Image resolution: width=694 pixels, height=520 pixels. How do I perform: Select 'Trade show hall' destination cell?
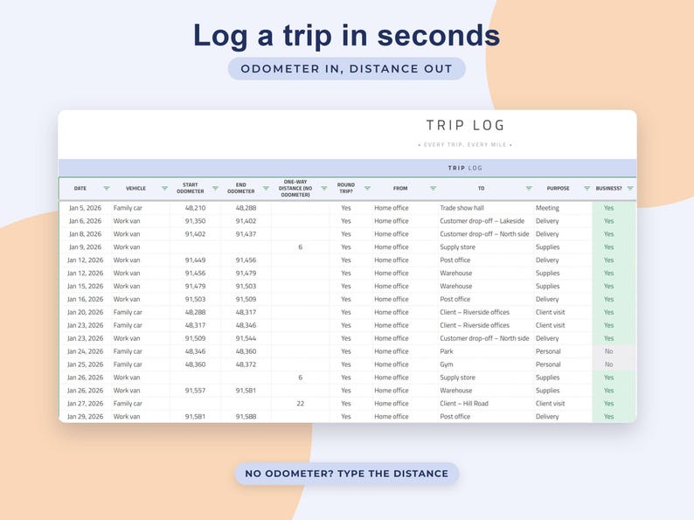pos(486,208)
